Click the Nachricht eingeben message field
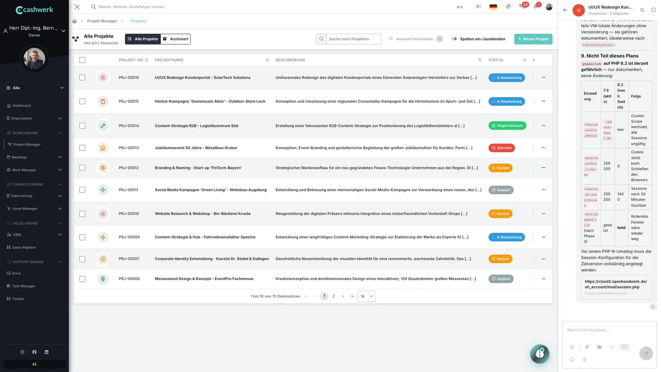 tap(609, 330)
